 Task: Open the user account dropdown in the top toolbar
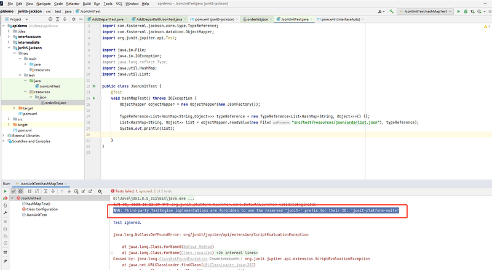381,11
